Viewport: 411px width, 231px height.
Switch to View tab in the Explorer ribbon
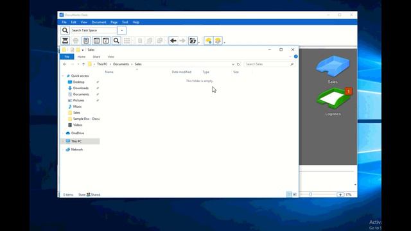(x=111, y=56)
